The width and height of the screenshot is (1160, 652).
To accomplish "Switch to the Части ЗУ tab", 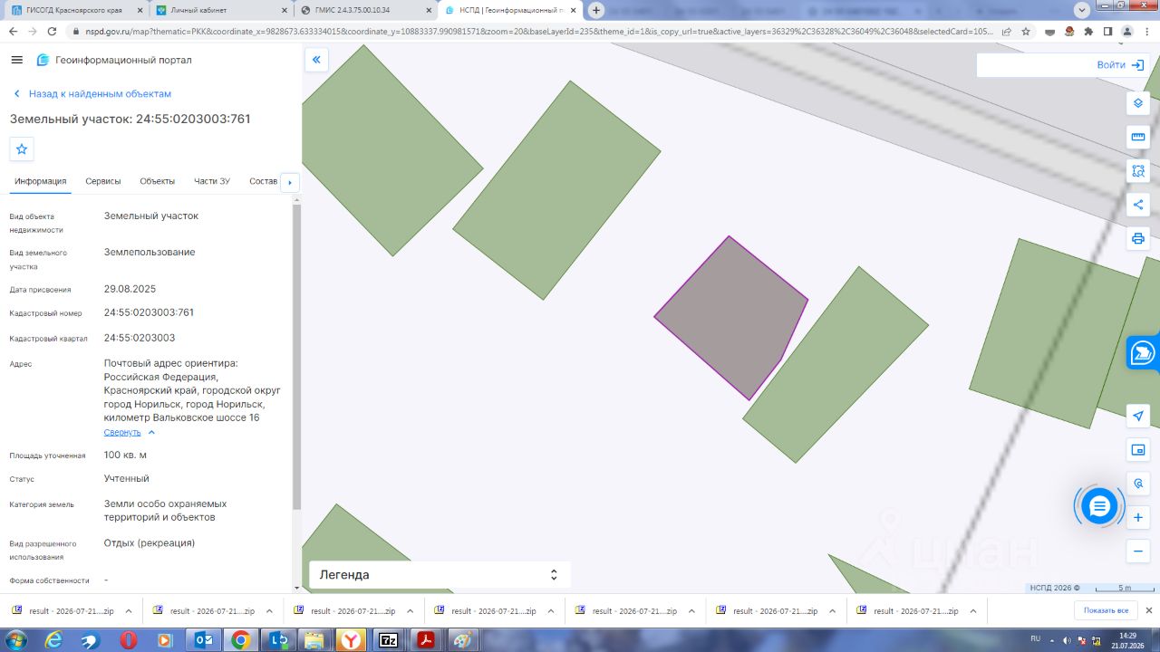I will (212, 181).
